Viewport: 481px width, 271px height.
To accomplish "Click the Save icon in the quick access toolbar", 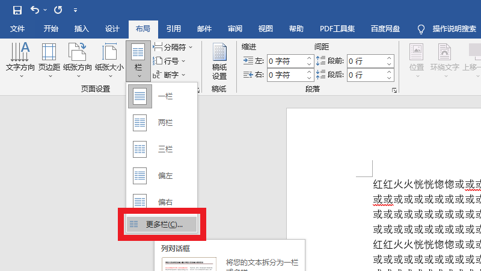I will click(x=17, y=10).
